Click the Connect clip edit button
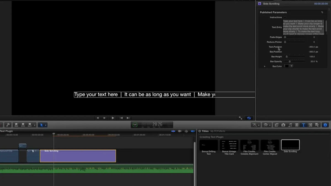 coord(16,125)
